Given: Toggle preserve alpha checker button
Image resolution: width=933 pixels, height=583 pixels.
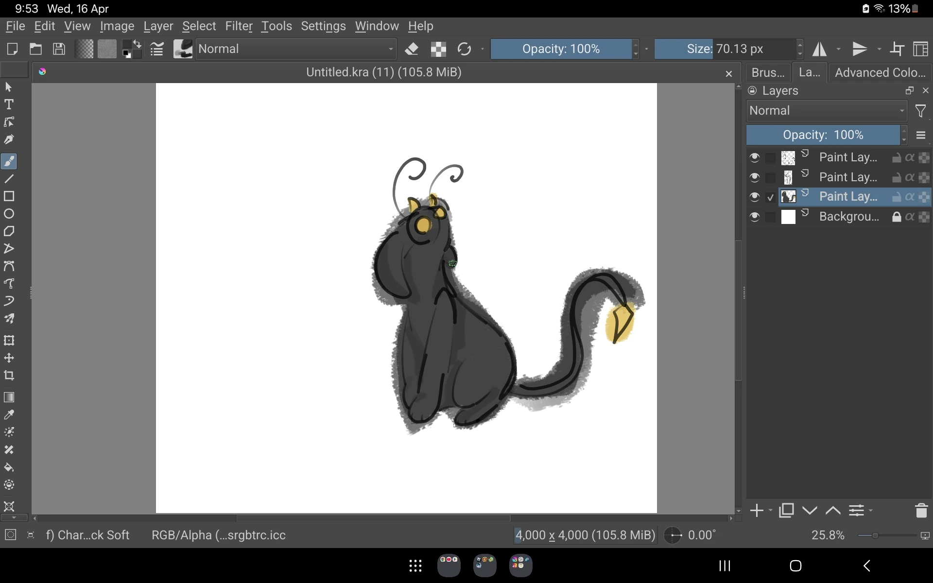Looking at the screenshot, I should (438, 49).
